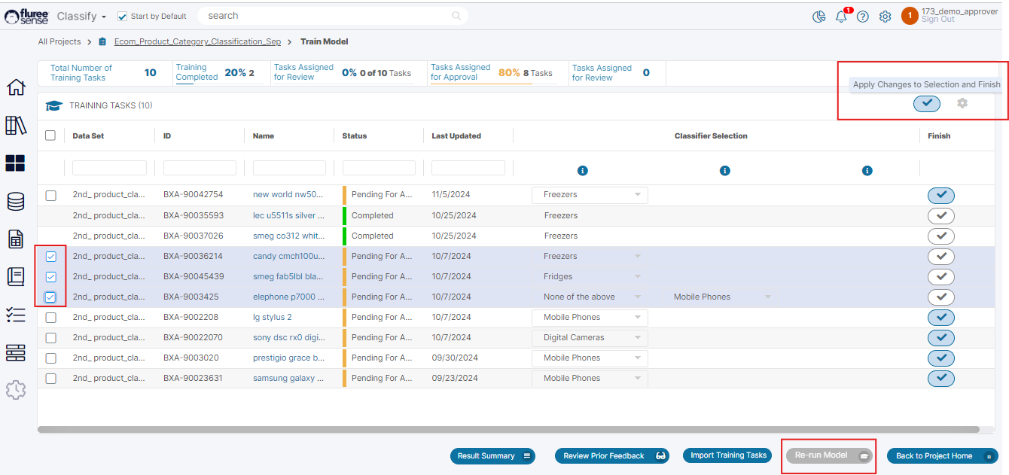Toggle the Start by Default checkbox

pos(123,17)
